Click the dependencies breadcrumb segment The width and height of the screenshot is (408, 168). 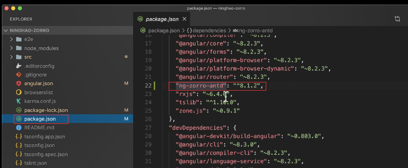[x=209, y=31]
